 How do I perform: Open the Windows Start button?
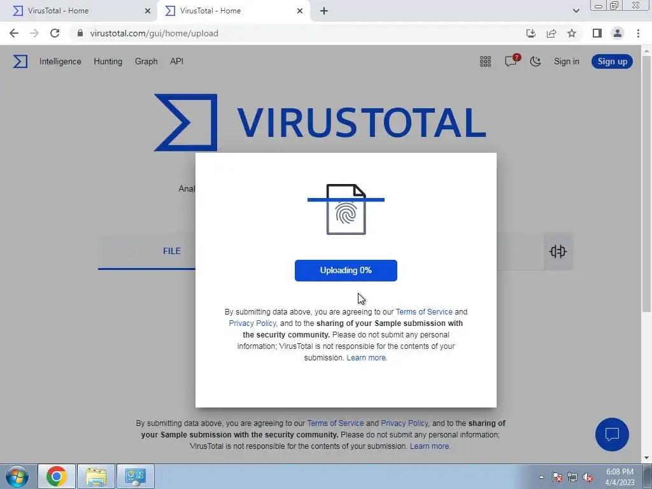[x=17, y=476]
